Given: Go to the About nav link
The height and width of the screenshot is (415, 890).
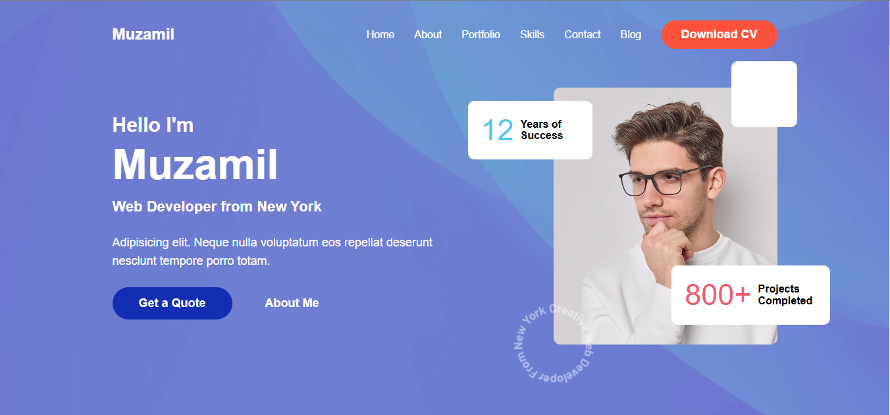Looking at the screenshot, I should point(428,34).
